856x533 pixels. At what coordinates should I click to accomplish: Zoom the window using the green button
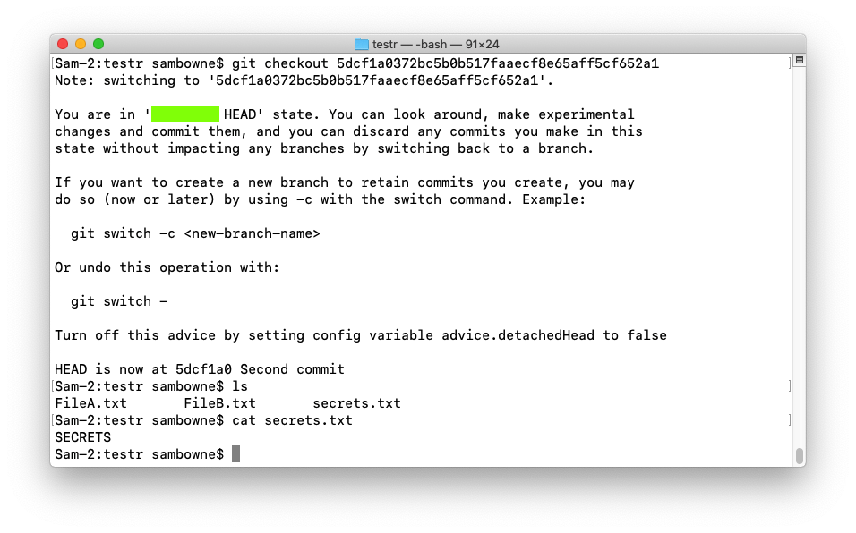(98, 44)
